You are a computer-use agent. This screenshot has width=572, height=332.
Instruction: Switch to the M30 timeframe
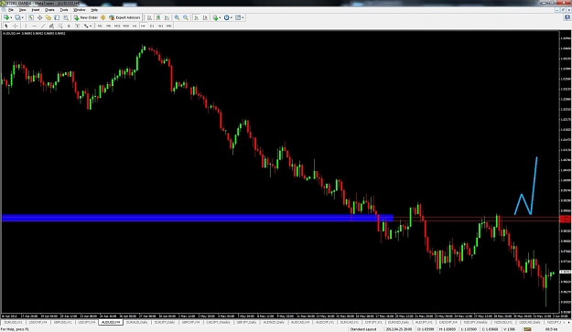[x=126, y=26]
